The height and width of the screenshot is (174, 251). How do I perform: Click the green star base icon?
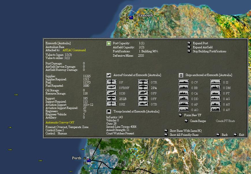pos(109,44)
